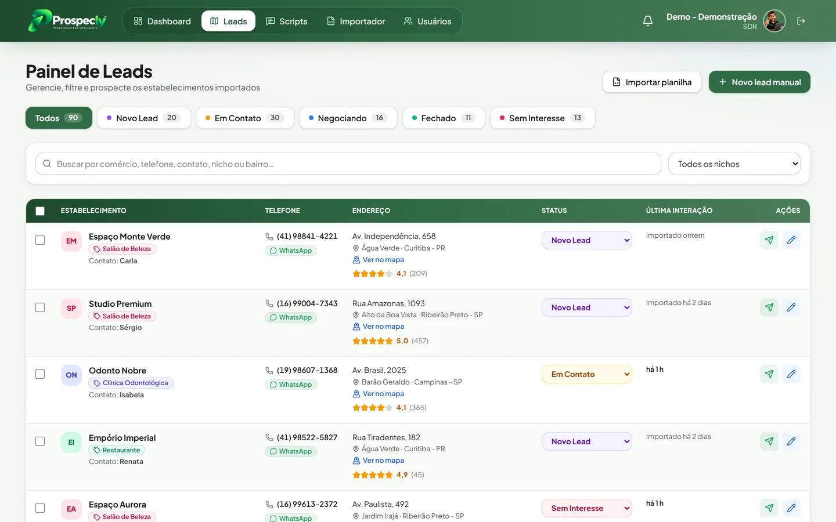The image size is (836, 522).
Task: Check the Odonto Nobre row
Action: pos(40,374)
